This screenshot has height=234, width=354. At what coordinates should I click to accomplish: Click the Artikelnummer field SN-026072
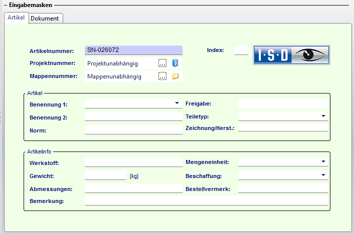click(133, 50)
